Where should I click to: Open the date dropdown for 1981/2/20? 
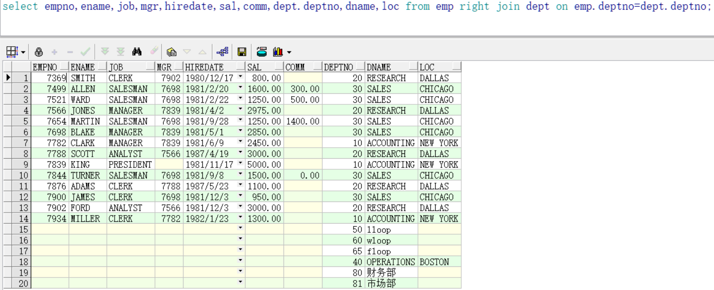point(241,89)
